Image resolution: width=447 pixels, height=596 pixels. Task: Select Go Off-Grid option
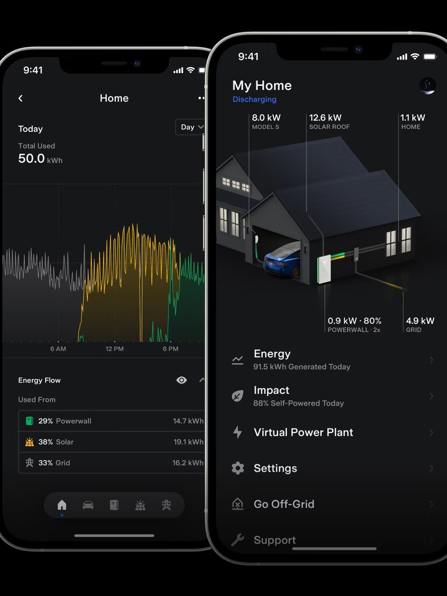pyautogui.click(x=333, y=504)
